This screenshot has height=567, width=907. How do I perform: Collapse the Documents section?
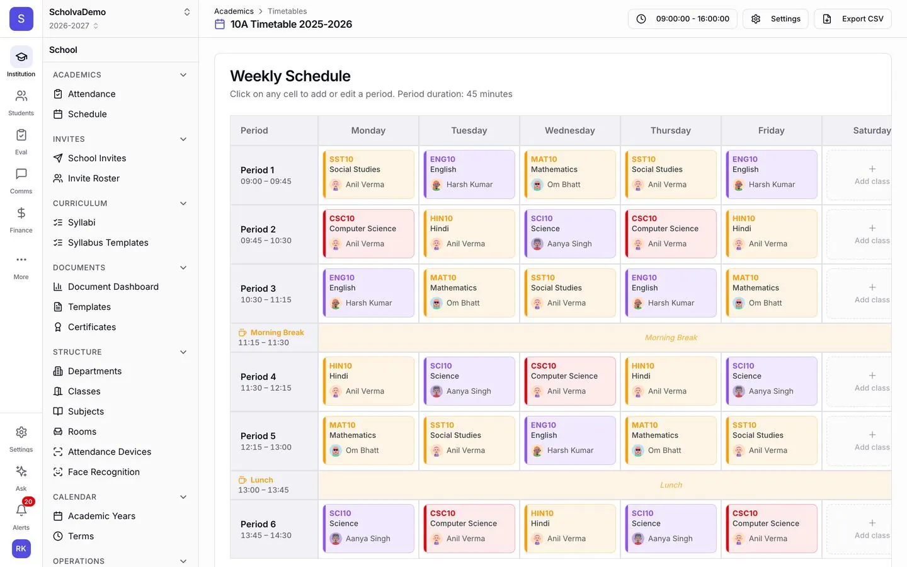(x=183, y=268)
